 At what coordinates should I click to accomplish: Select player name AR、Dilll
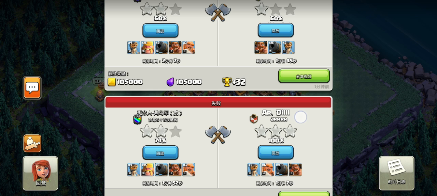tap(276, 113)
